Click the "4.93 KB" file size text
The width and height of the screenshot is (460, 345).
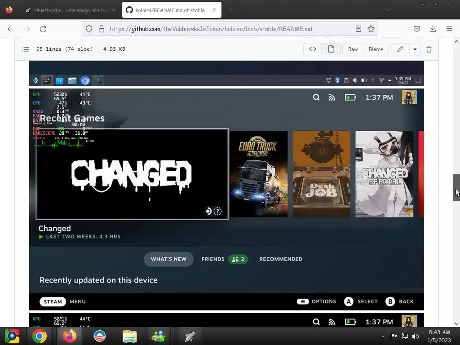(114, 49)
